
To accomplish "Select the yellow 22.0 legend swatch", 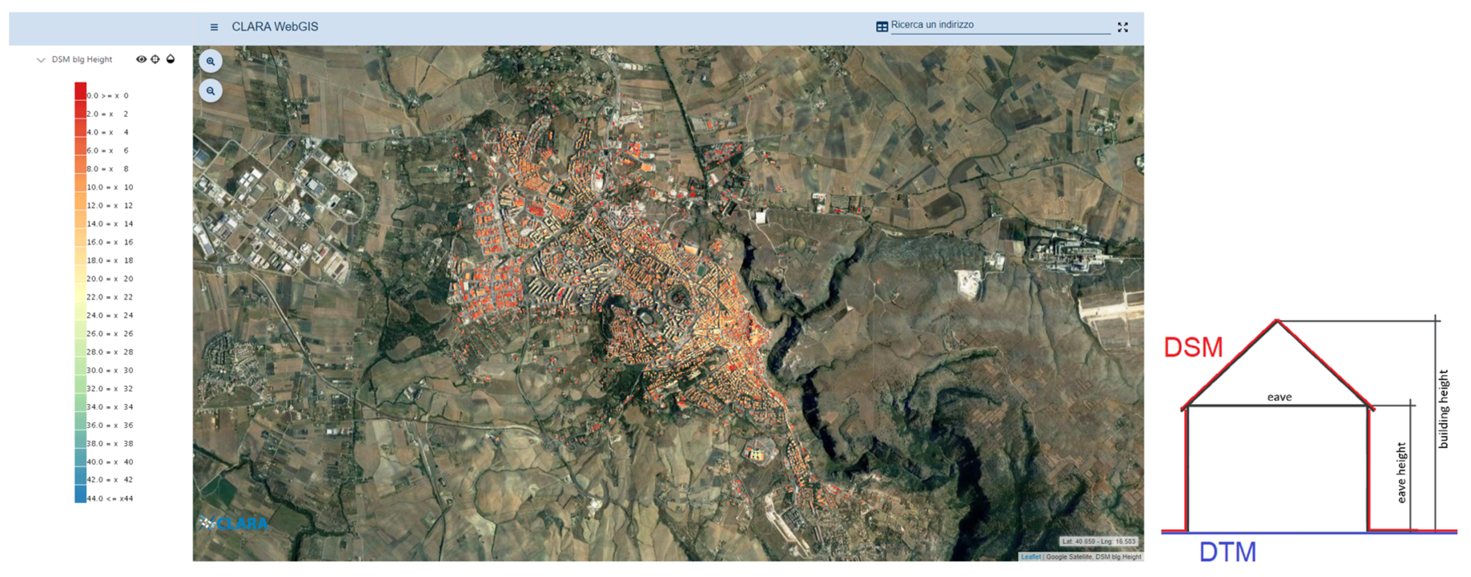I will pos(80,295).
